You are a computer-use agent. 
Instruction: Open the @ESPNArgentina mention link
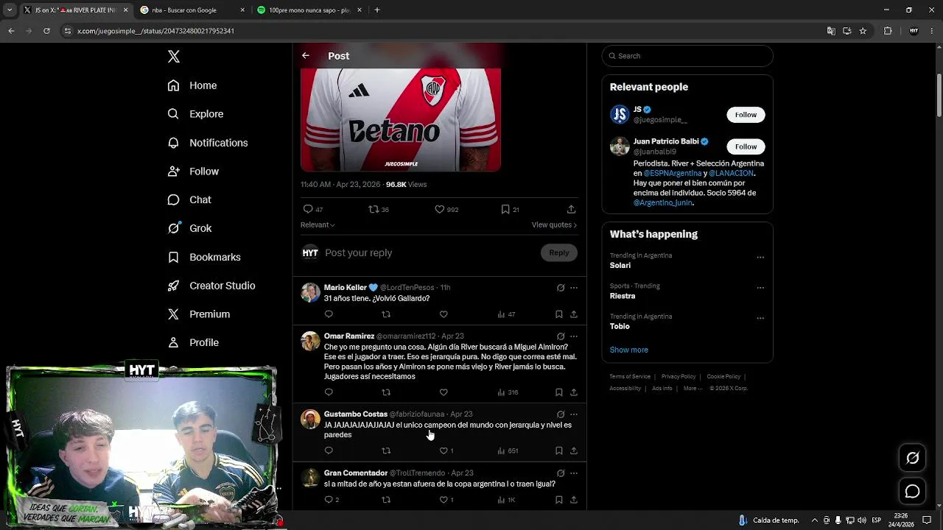point(671,173)
